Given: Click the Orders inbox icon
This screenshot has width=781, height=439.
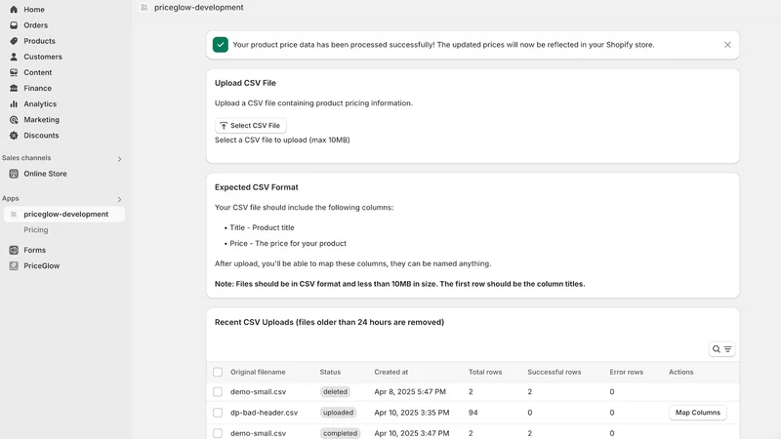Looking at the screenshot, I should pos(14,25).
